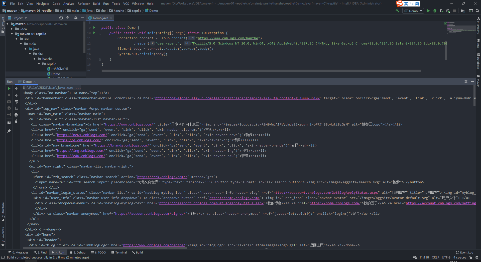Open Project panel options gear
481x262 pixels.
pos(76,18)
